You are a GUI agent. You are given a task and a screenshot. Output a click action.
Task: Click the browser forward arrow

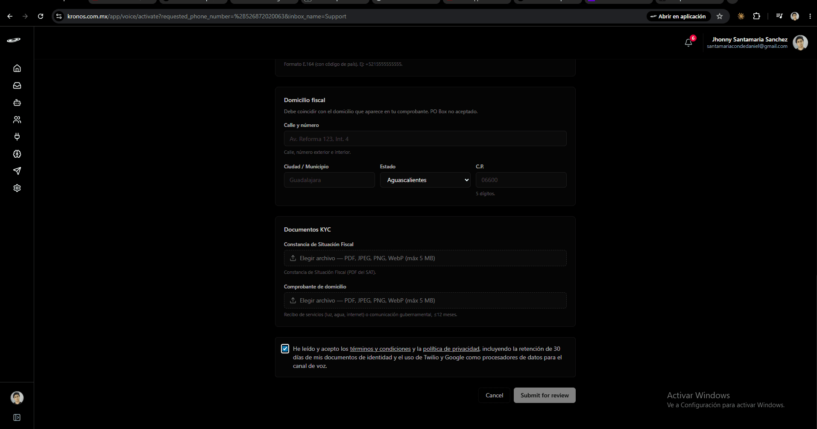pos(25,16)
